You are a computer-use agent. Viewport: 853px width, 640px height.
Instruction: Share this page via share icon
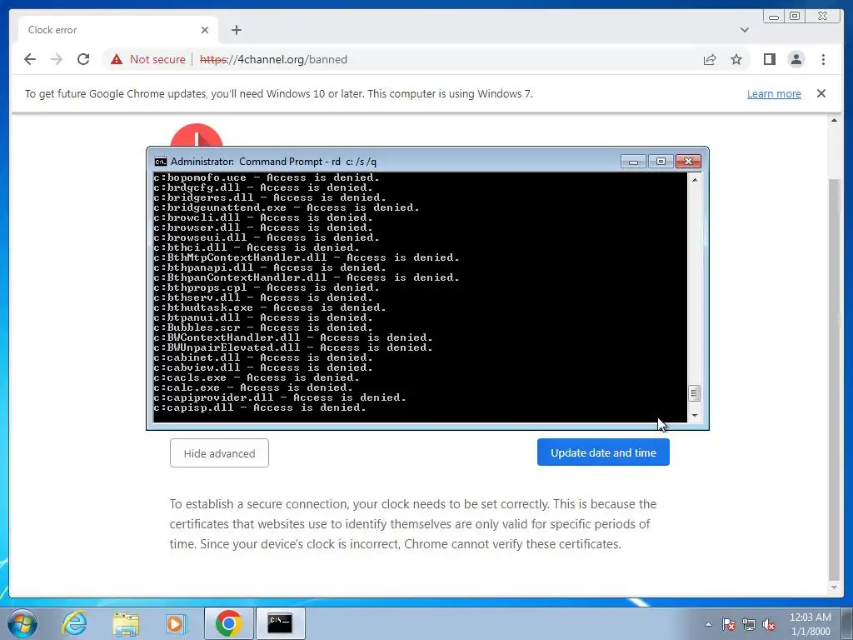coord(710,59)
